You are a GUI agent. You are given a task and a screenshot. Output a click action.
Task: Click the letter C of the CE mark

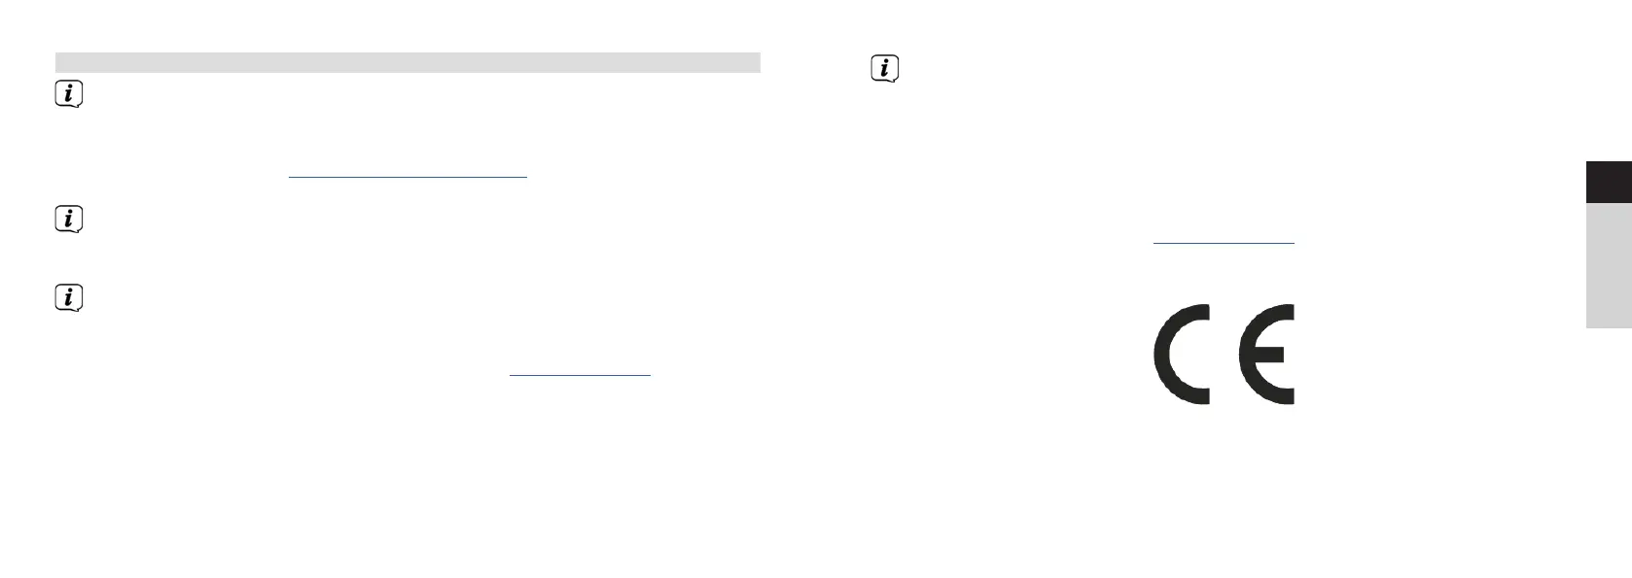tap(1182, 355)
